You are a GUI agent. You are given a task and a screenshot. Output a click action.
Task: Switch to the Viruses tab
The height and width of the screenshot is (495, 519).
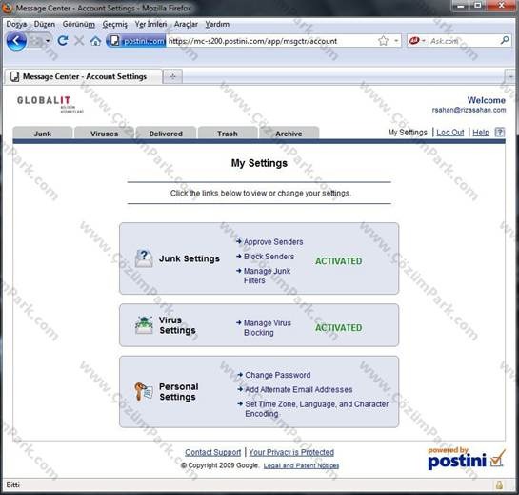pyautogui.click(x=104, y=134)
